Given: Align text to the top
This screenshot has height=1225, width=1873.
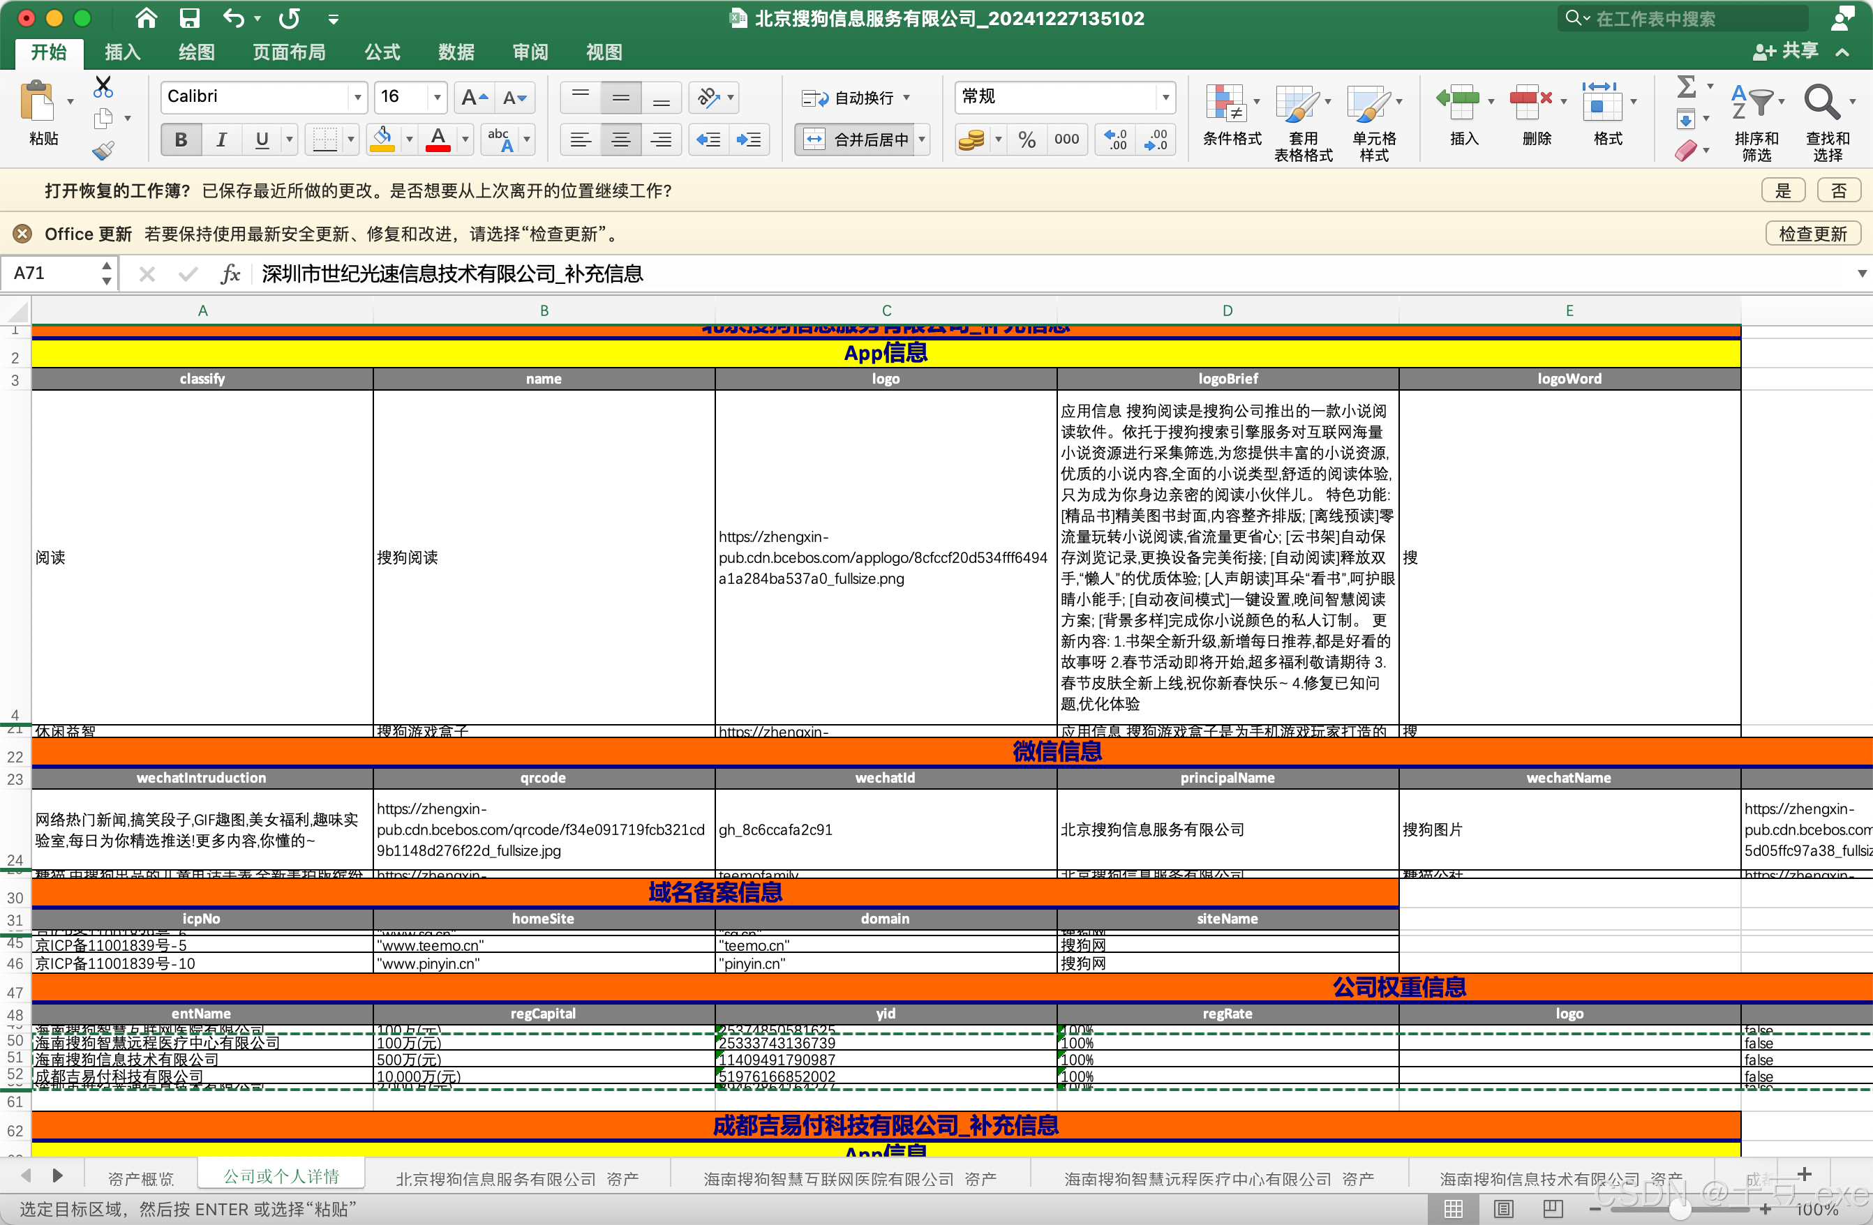Looking at the screenshot, I should point(581,98).
